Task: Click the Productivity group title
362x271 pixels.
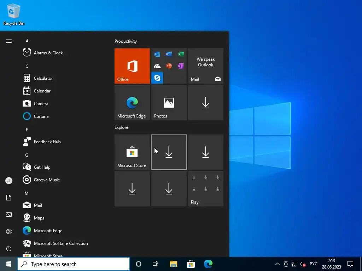Action: pyautogui.click(x=125, y=41)
